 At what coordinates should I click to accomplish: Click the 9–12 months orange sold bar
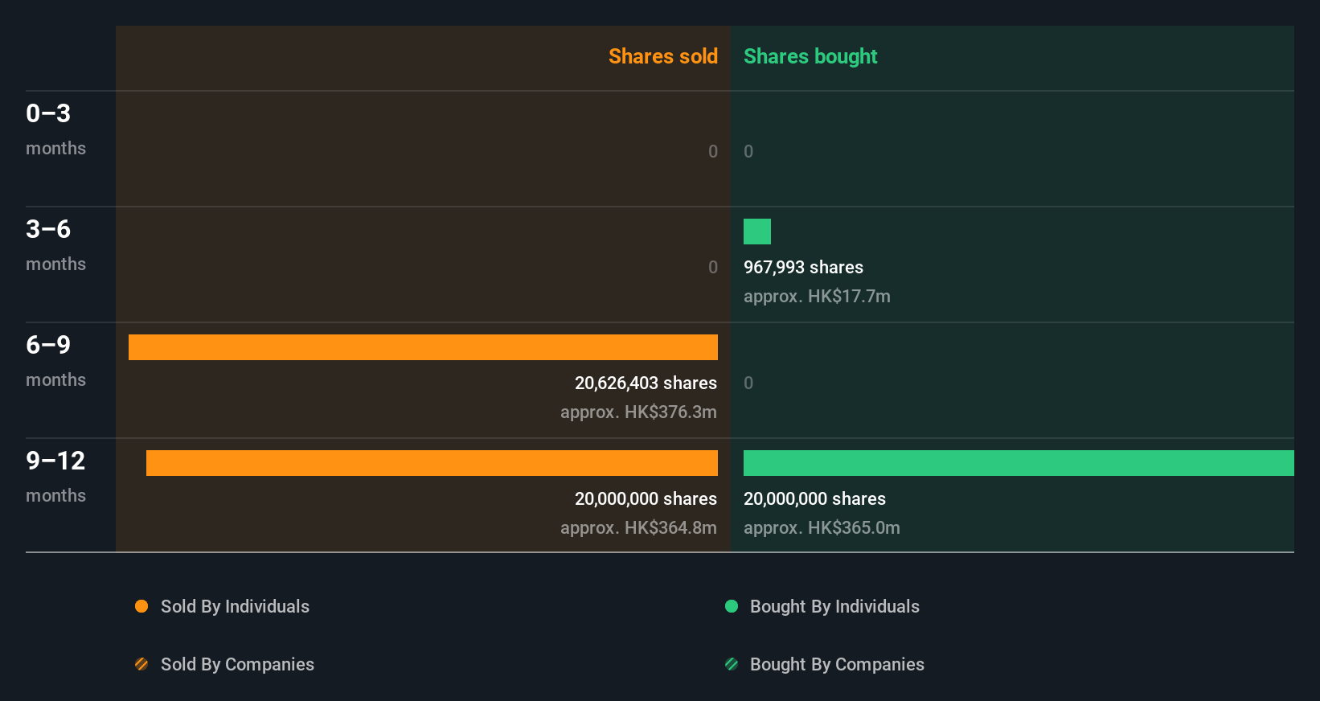point(432,463)
